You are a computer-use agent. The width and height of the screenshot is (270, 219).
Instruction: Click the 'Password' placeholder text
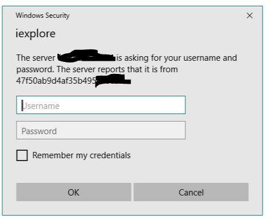39,131
